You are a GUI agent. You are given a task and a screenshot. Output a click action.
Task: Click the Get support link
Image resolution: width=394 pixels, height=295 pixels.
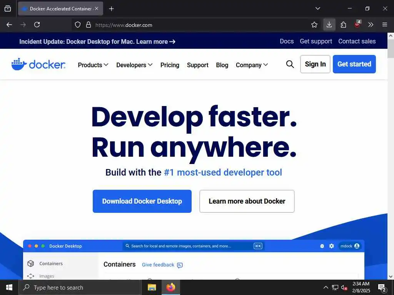316,41
